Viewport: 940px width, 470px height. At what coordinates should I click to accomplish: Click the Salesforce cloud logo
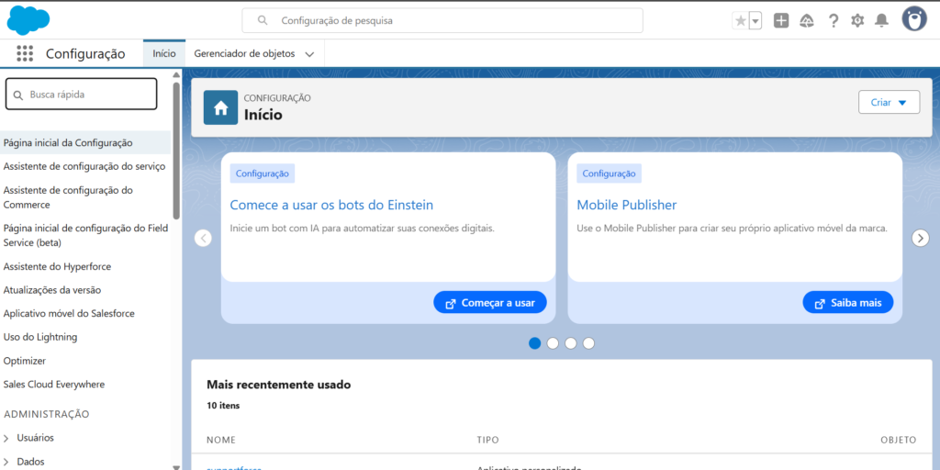28,20
